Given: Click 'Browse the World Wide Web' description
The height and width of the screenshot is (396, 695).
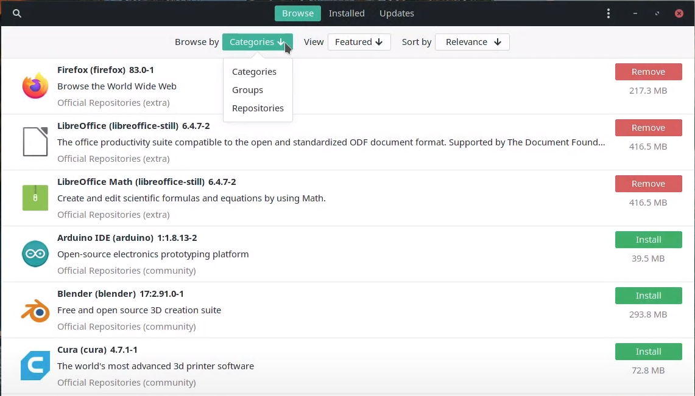Looking at the screenshot, I should coord(116,86).
